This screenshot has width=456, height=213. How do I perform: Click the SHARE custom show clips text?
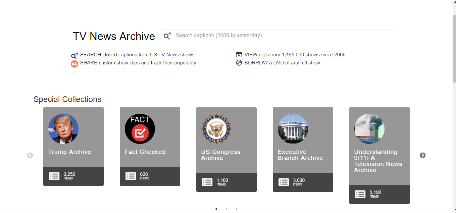click(x=138, y=63)
